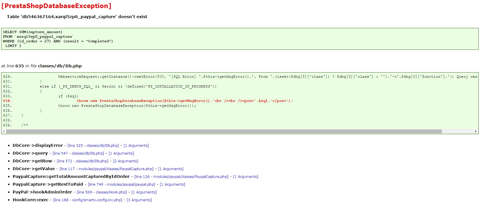Viewport: 481px width, 209px height.
Task: Click the 'LIMIT 1' query line
Action: click(13, 46)
